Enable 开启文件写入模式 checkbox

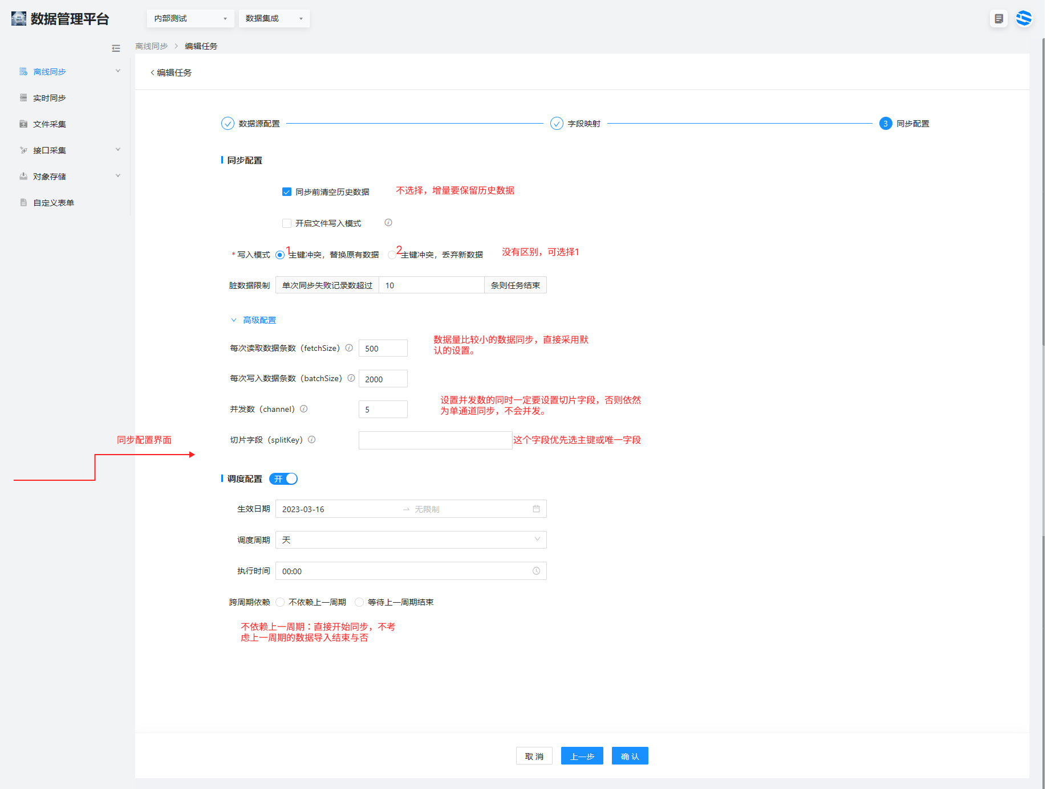287,223
